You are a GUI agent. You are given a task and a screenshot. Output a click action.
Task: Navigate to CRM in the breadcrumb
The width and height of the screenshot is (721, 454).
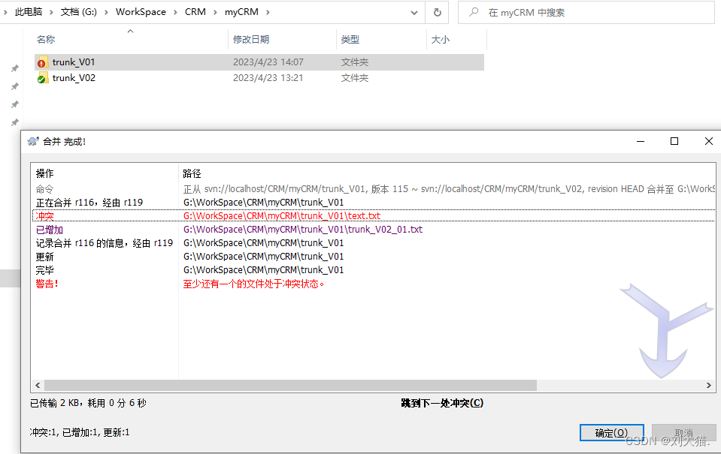pyautogui.click(x=195, y=12)
